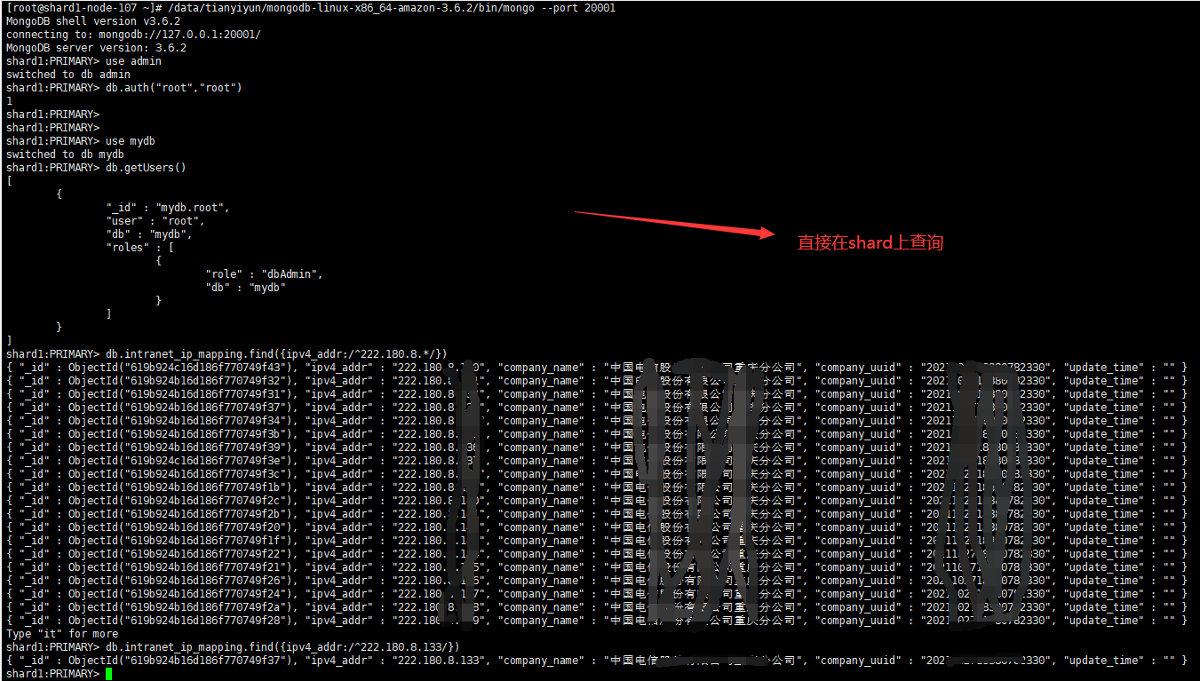Image resolution: width=1200 pixels, height=681 pixels.
Task: Click the 'use mydb' command
Action: (x=131, y=141)
